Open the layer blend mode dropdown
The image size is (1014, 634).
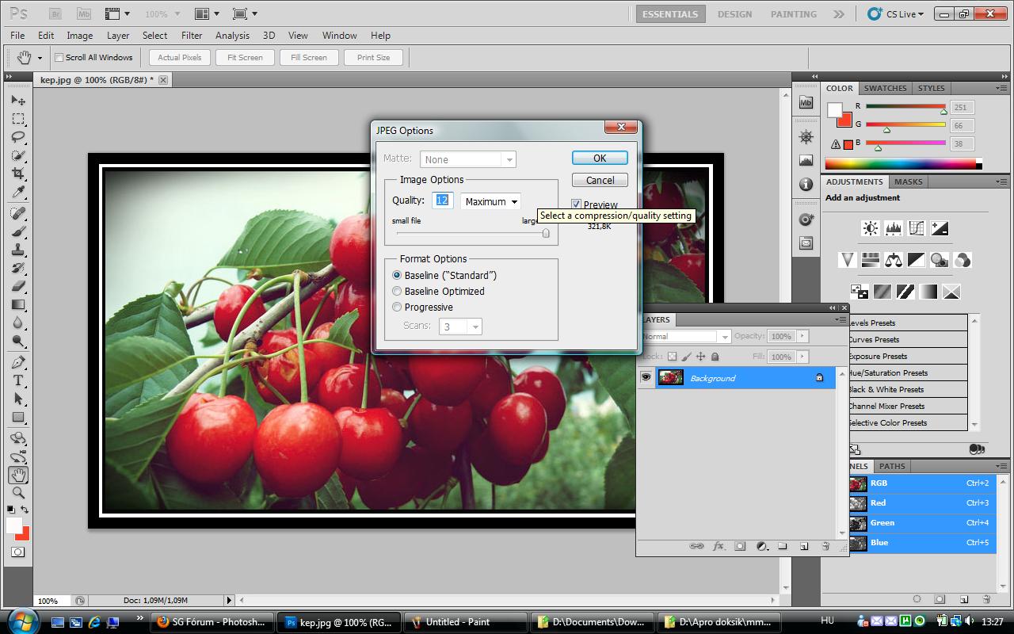point(686,336)
